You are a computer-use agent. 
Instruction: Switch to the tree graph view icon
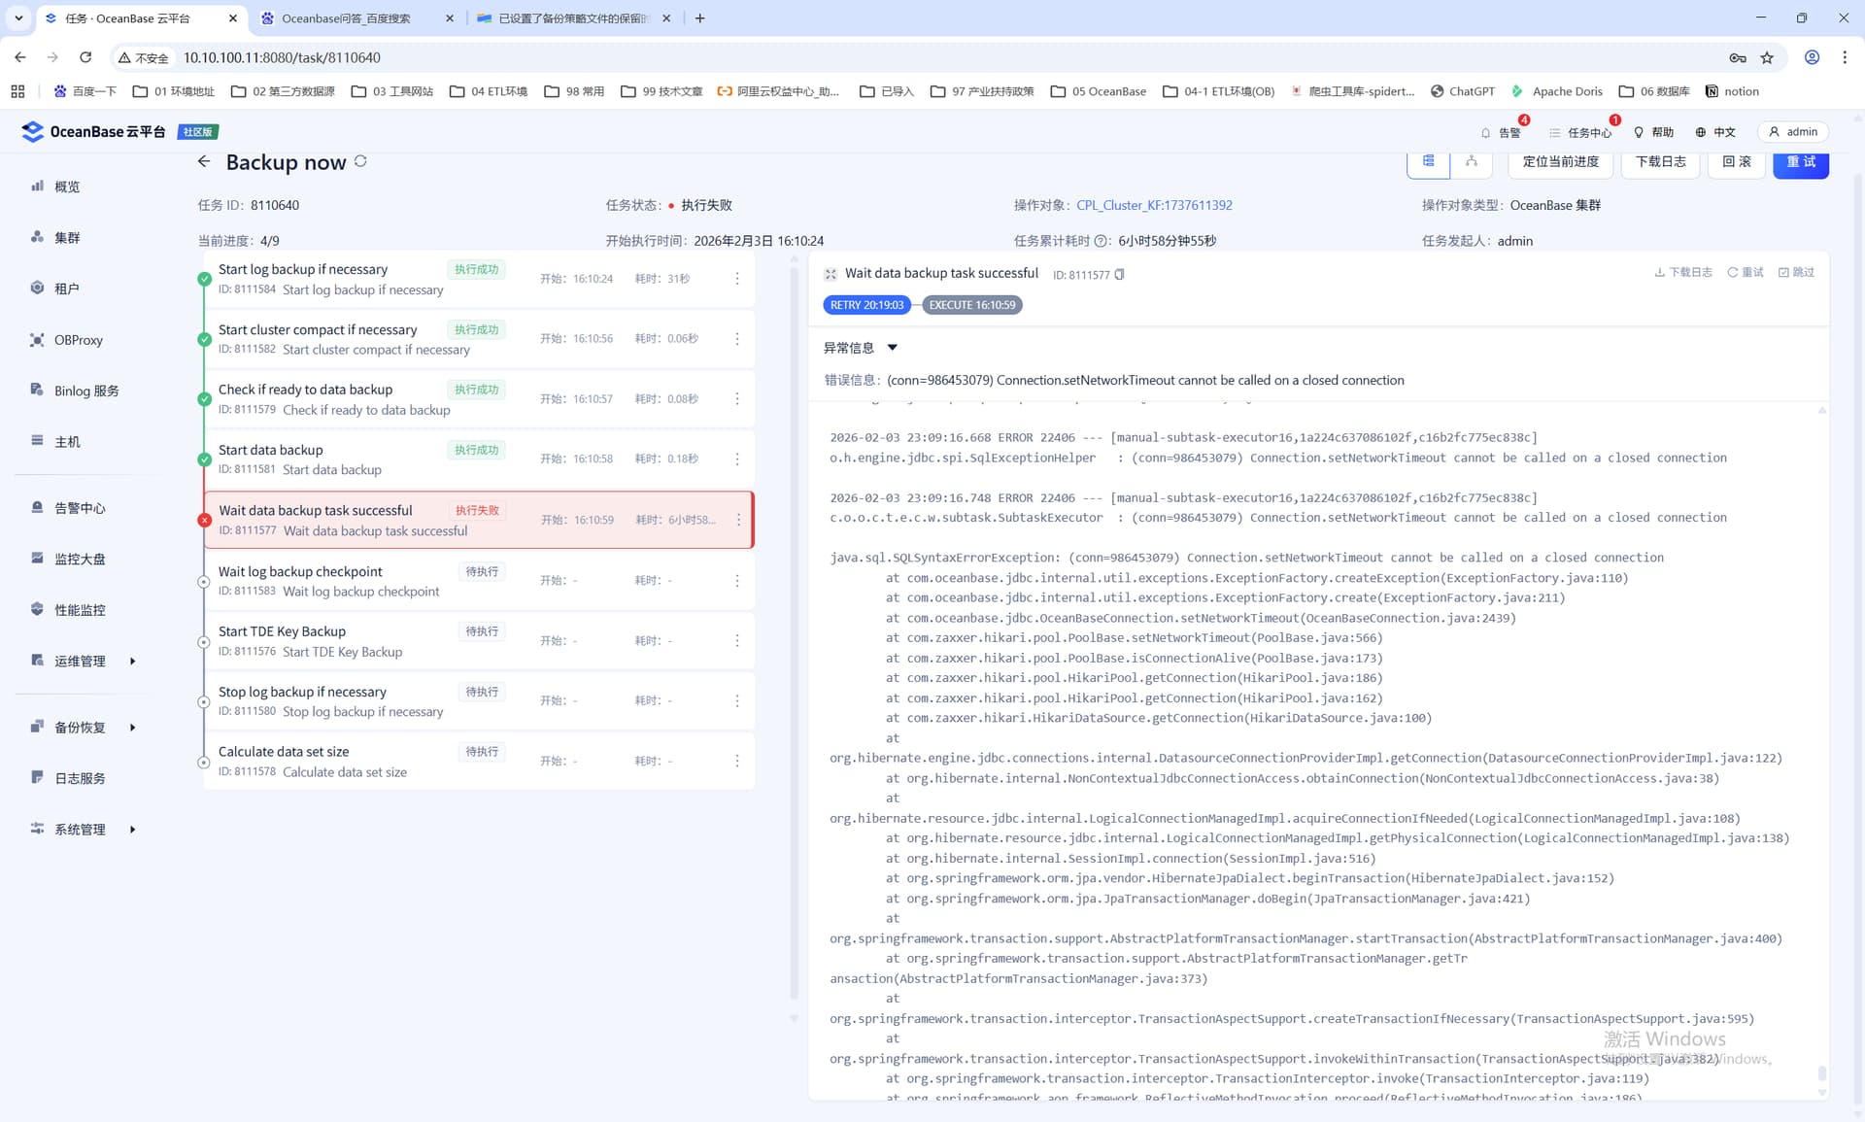(x=1472, y=162)
